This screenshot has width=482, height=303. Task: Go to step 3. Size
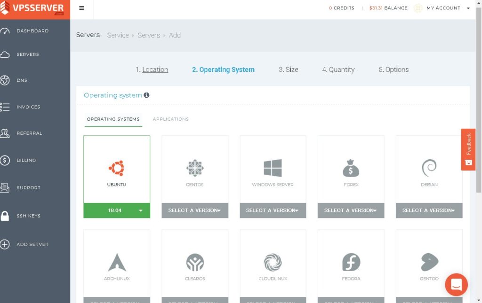[x=289, y=70]
